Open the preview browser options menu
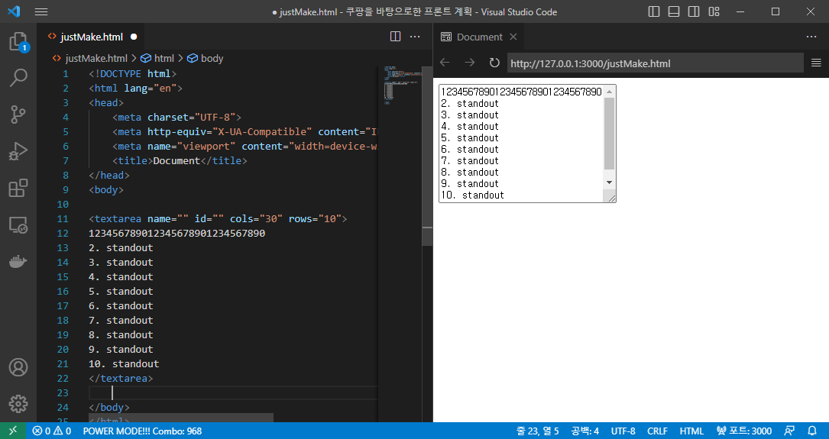Viewport: 829px width, 439px height. pyautogui.click(x=816, y=63)
